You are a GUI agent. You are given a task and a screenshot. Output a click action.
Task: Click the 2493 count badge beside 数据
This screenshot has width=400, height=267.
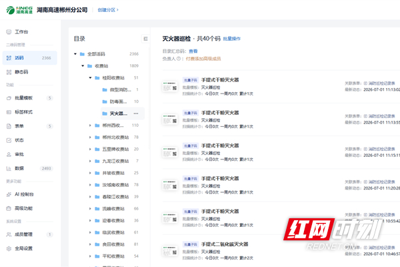47,168
